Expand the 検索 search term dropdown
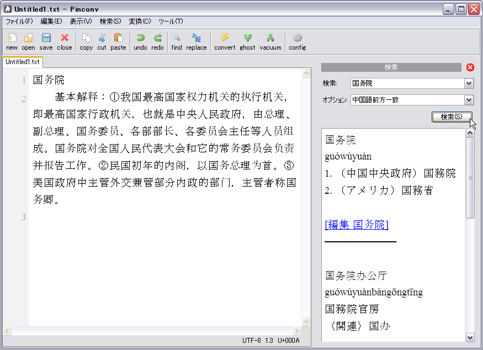Screen dimensions: 483x350 click(469, 83)
